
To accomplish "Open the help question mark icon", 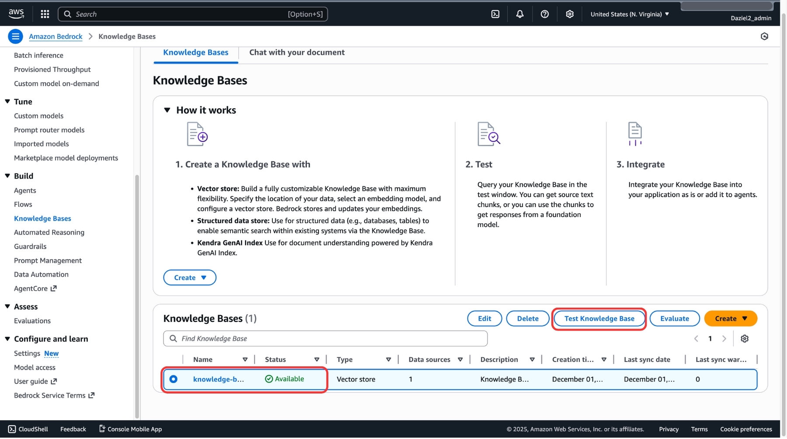I will [544, 14].
